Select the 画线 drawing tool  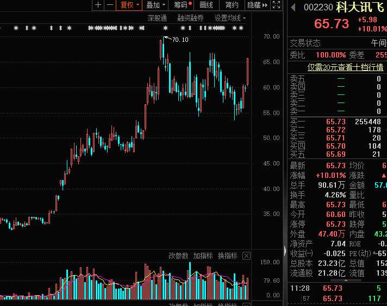coord(207,5)
